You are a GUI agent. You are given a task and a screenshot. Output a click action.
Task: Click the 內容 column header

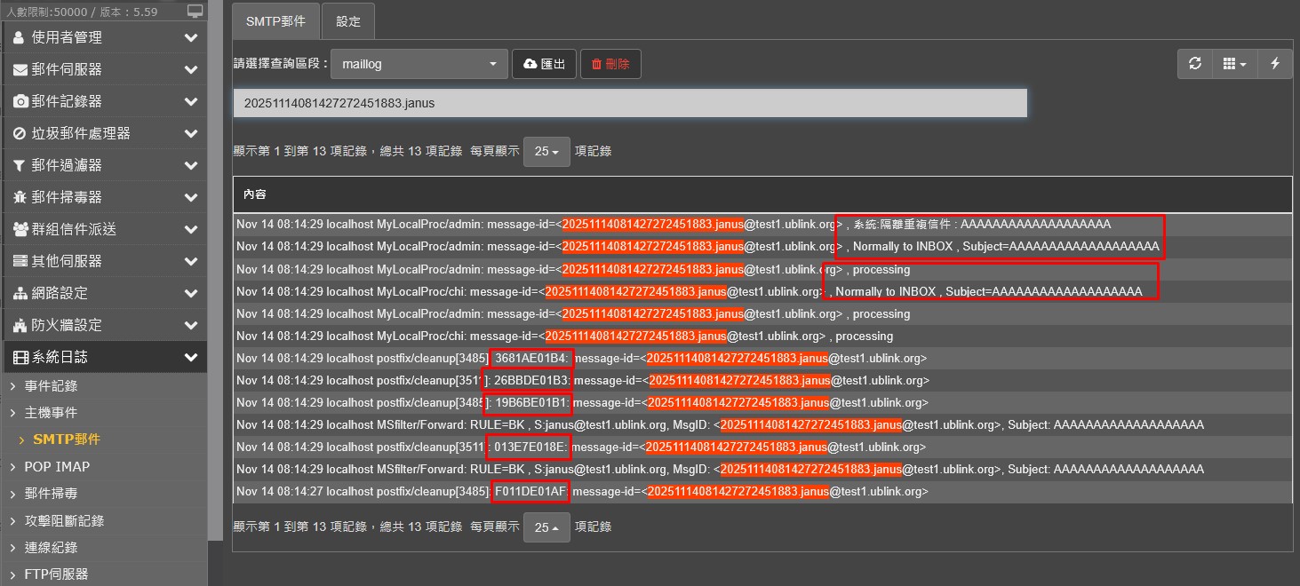tap(255, 194)
